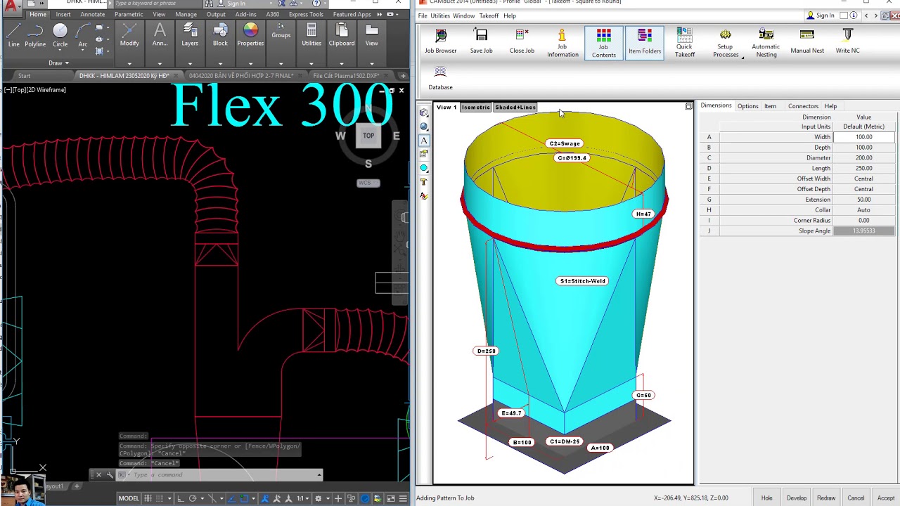The height and width of the screenshot is (506, 900).
Task: Click the 3D cube view icon in CAMduct's sidebar
Action: (x=424, y=113)
